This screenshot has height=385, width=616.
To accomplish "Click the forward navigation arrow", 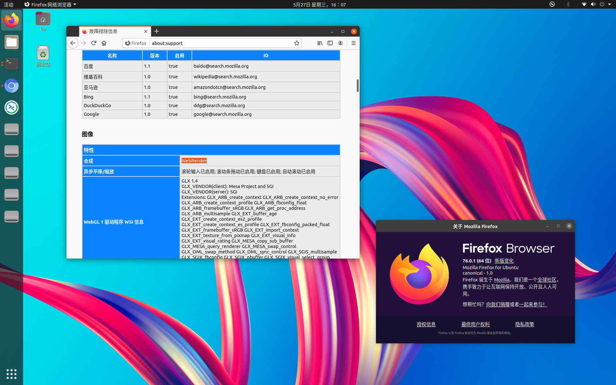I will [83, 43].
